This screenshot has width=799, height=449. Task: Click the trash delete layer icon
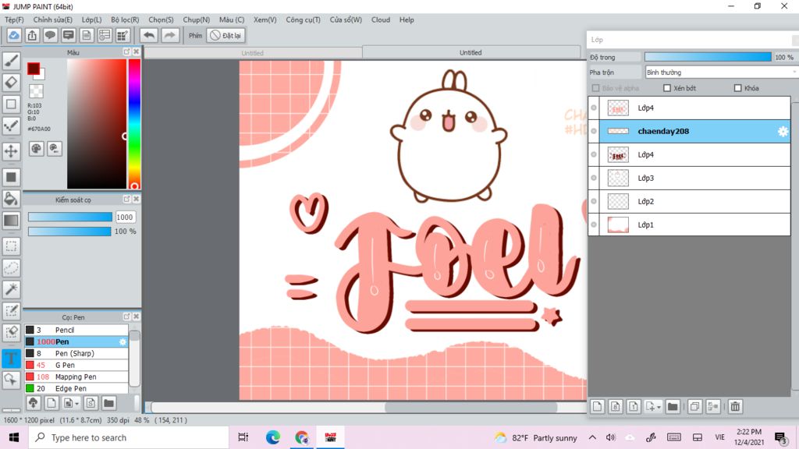735,406
